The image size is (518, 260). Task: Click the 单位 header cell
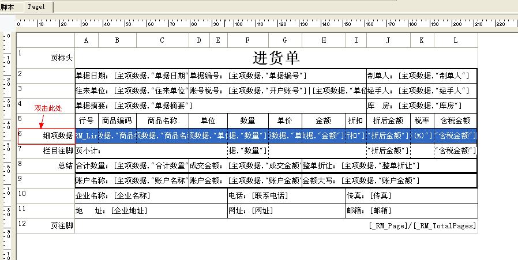208,121
